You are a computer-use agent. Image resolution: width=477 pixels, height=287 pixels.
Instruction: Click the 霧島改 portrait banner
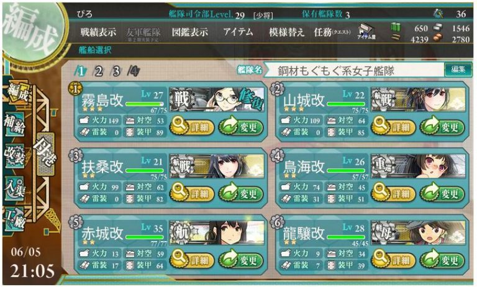[x=217, y=99]
